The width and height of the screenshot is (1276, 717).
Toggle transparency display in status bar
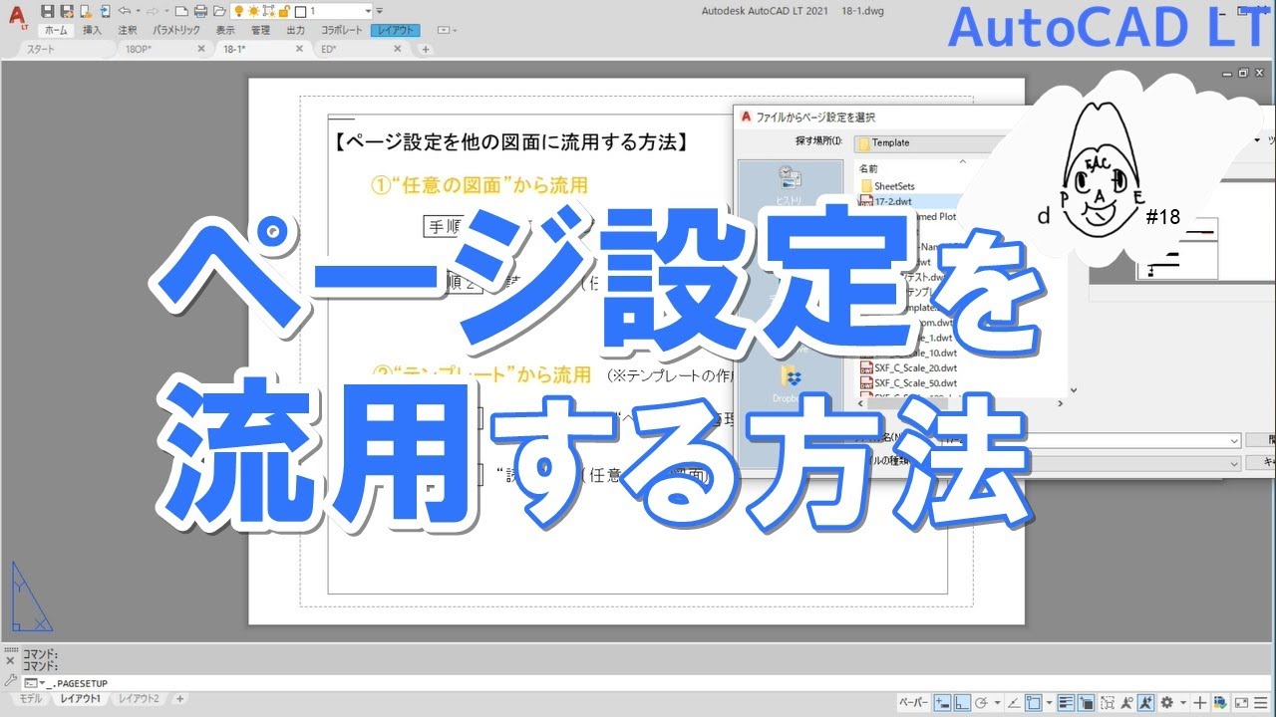(x=1087, y=702)
